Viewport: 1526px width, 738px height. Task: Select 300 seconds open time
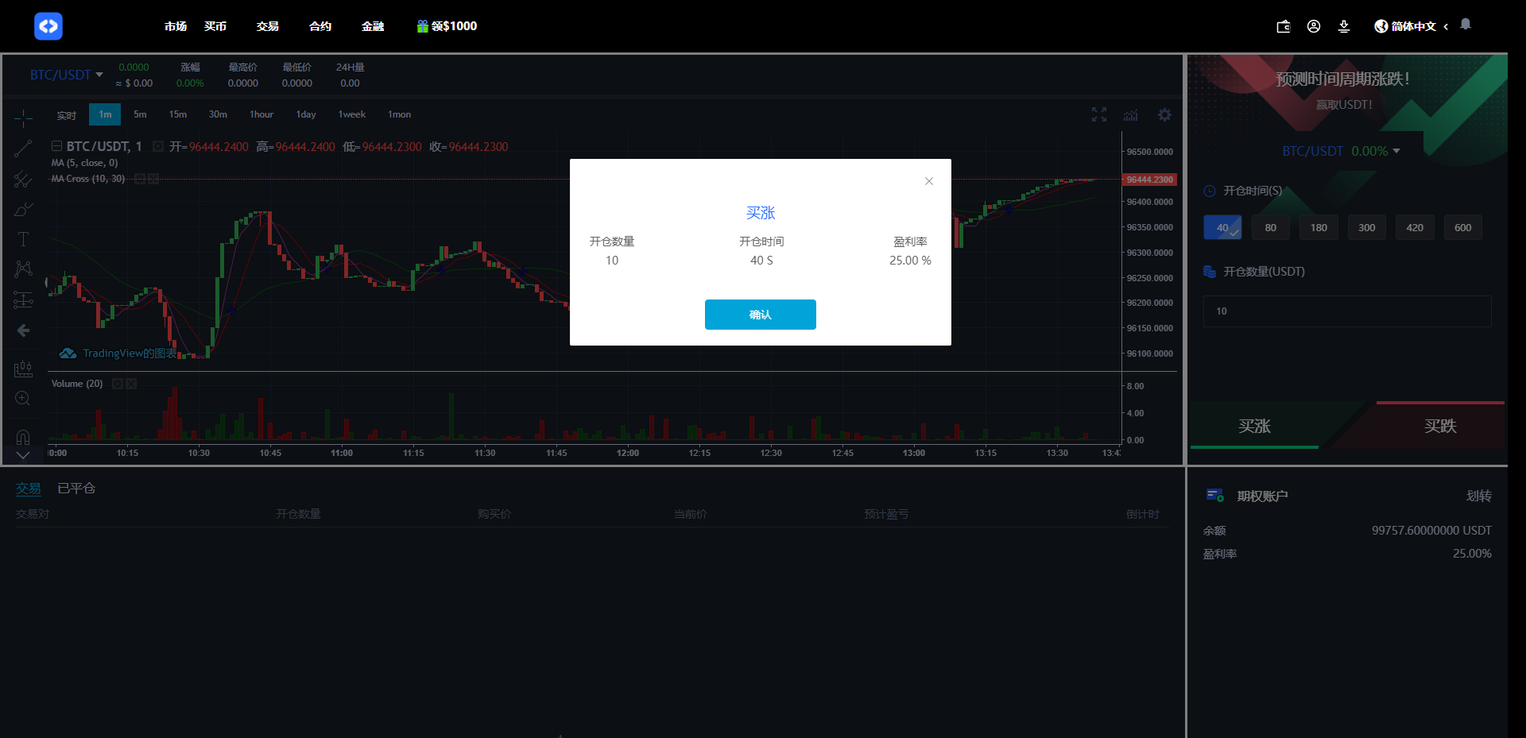1366,227
